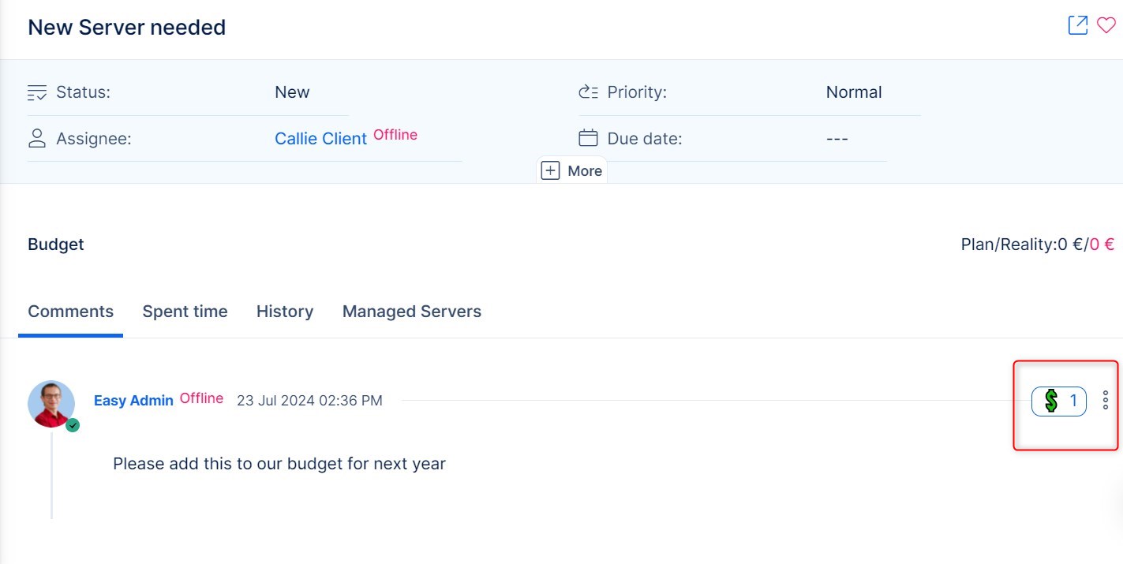
Task: Edit the Status value New
Action: point(292,92)
